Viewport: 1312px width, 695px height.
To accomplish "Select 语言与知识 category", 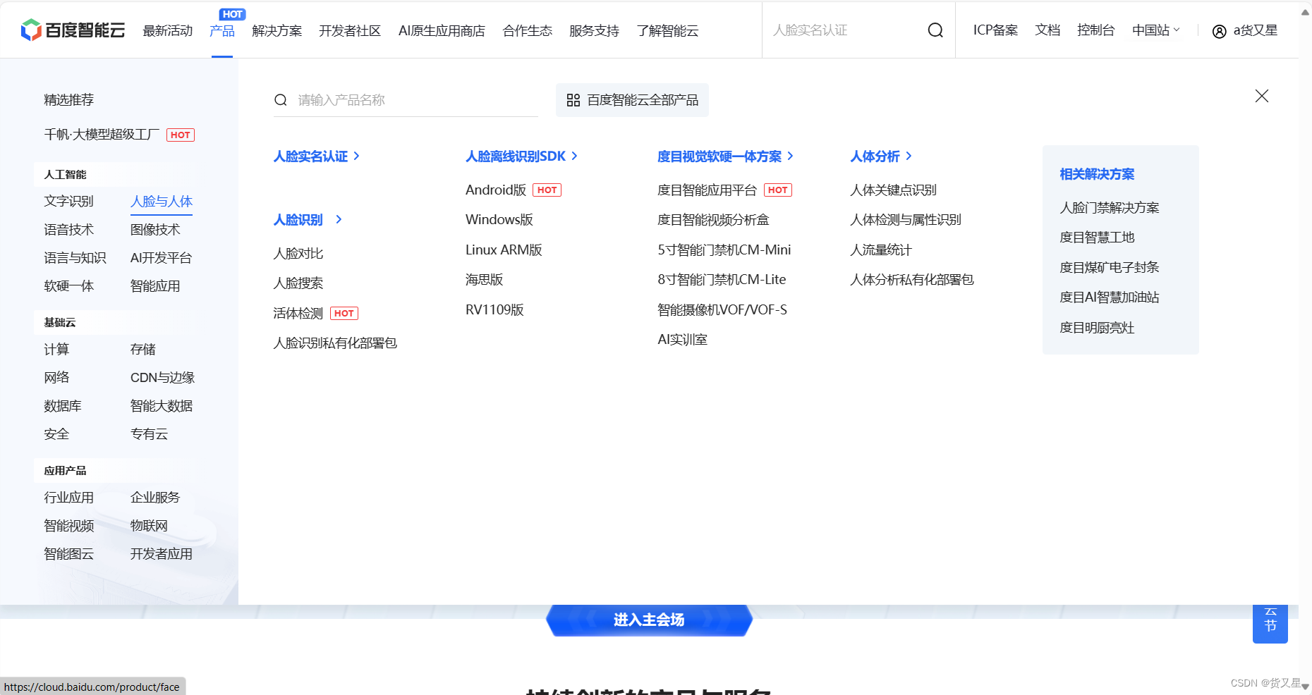I will (75, 258).
